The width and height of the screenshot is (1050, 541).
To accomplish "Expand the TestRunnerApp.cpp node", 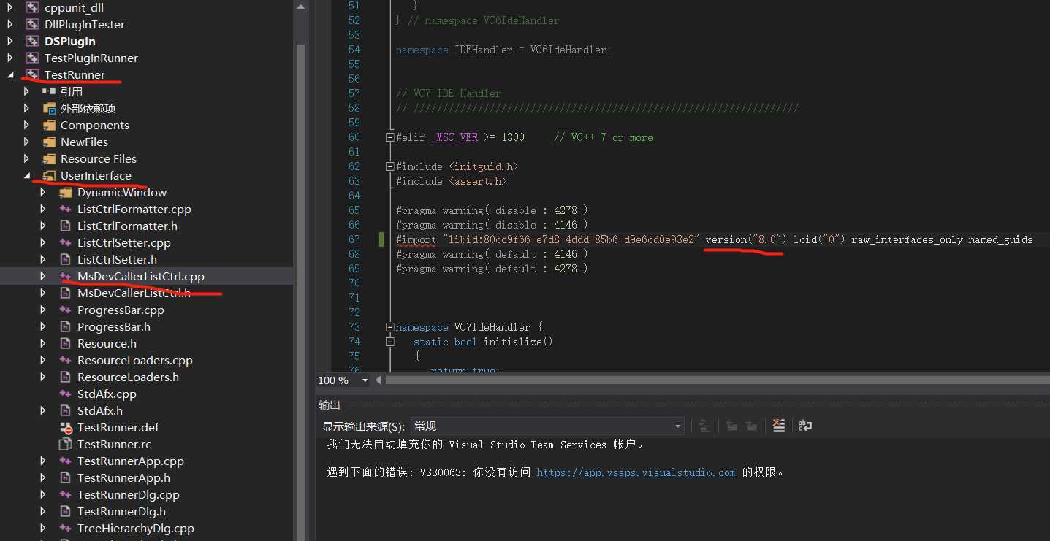I will (44, 461).
